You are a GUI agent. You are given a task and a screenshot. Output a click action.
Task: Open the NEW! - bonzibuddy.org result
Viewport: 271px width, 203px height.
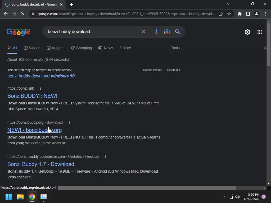pos(35,130)
